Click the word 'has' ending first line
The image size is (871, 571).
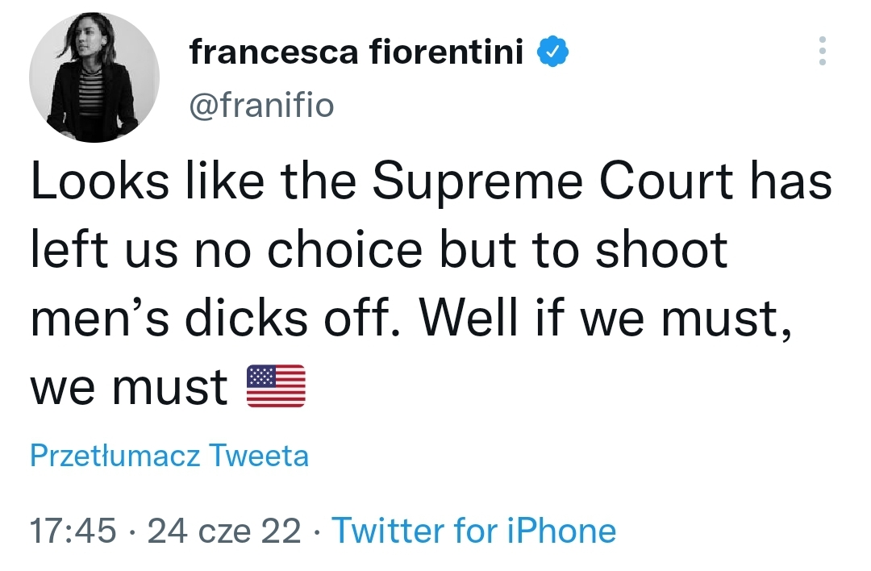click(791, 181)
